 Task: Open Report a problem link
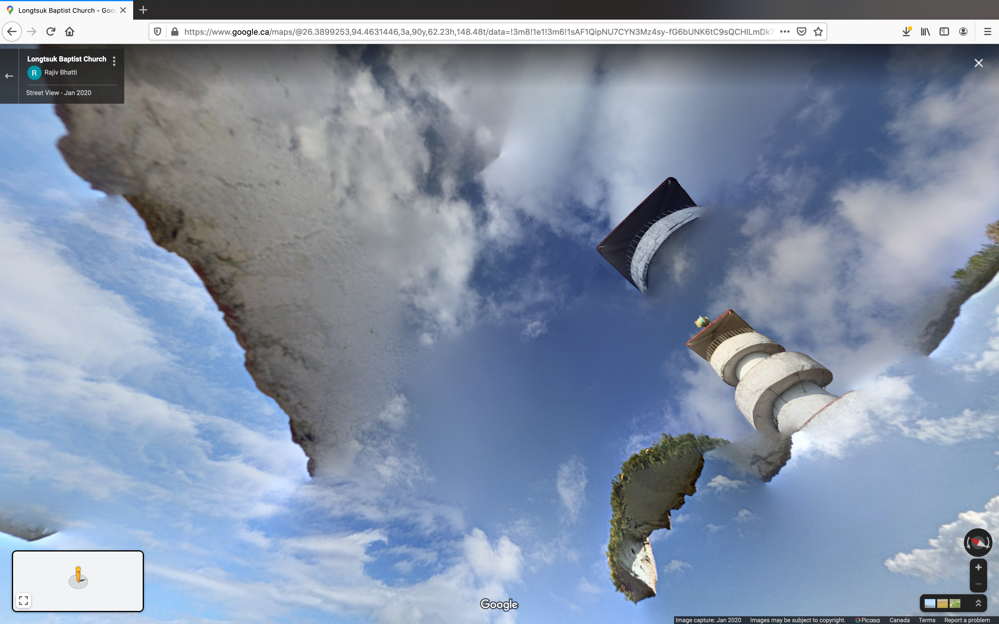click(x=967, y=620)
